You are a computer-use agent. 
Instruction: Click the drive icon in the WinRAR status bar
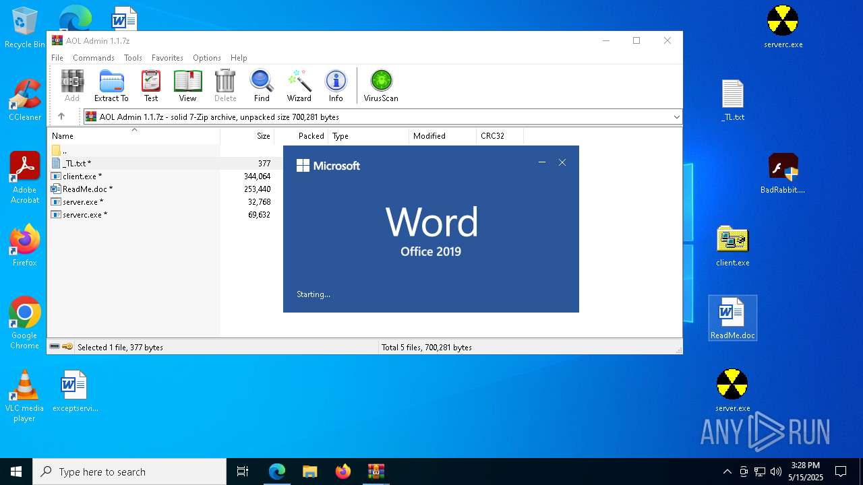pos(55,347)
